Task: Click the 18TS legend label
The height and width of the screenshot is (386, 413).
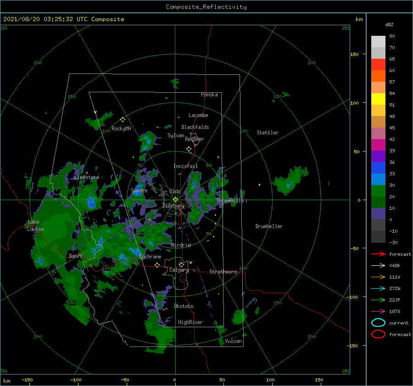Action: coord(395,312)
